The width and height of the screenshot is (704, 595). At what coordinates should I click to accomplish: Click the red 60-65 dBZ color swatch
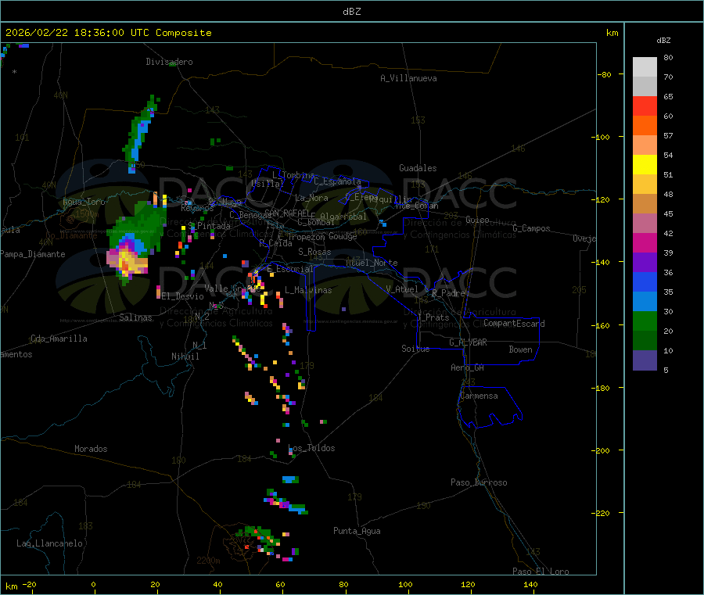[645, 106]
